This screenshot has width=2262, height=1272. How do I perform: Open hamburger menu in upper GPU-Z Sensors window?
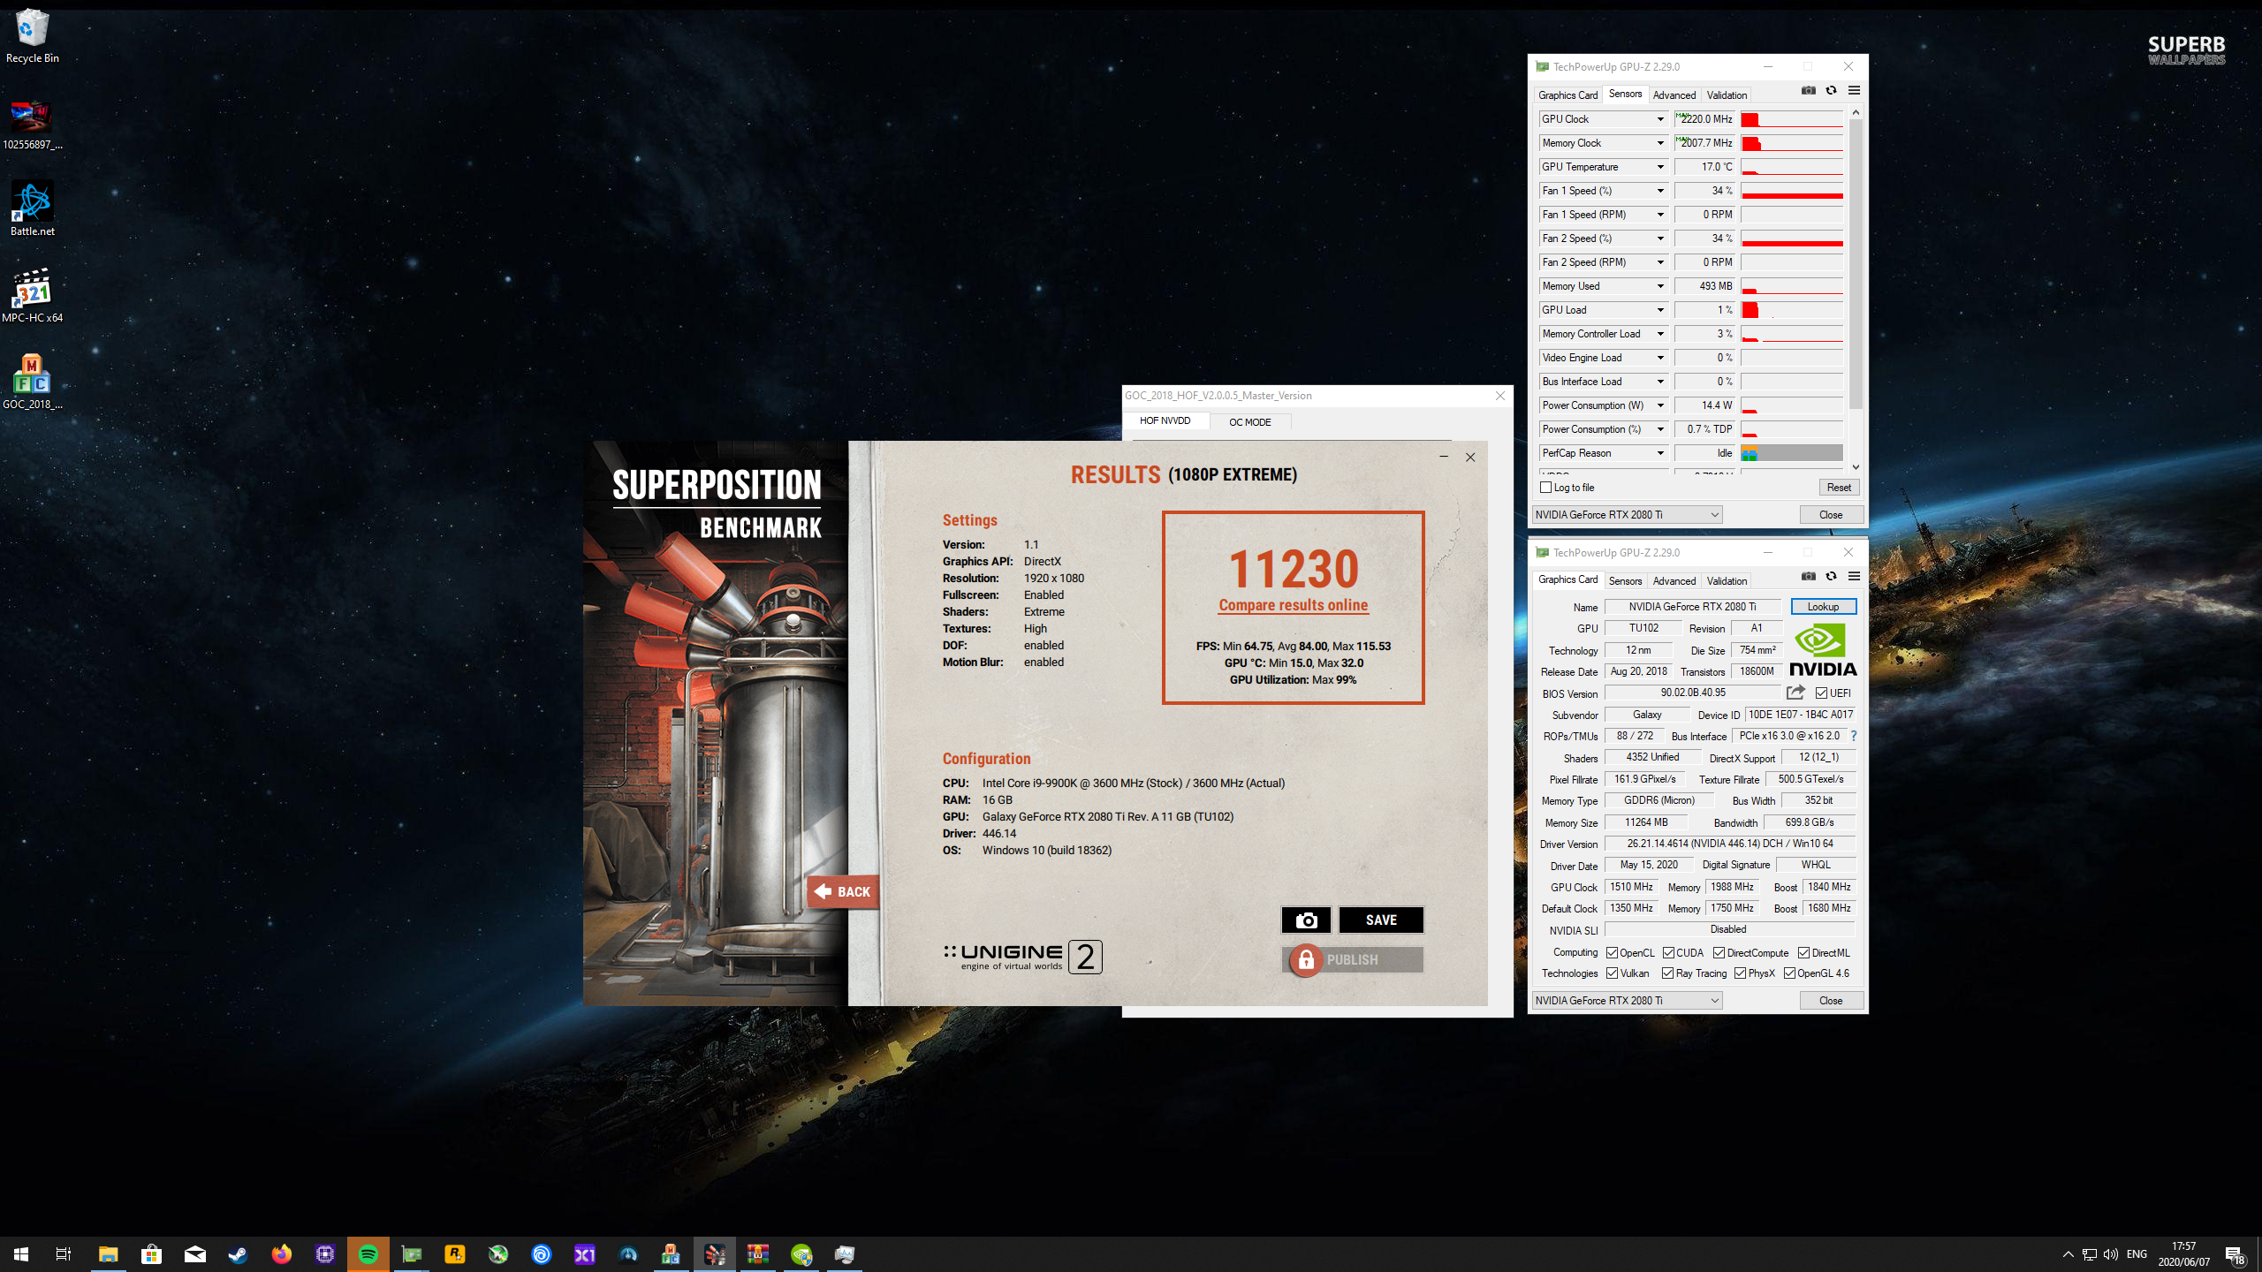pos(1854,91)
